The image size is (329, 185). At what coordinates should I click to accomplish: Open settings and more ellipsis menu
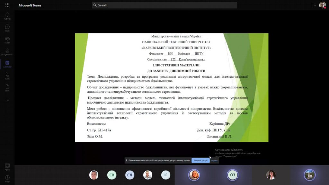pyautogui.click(x=314, y=5)
